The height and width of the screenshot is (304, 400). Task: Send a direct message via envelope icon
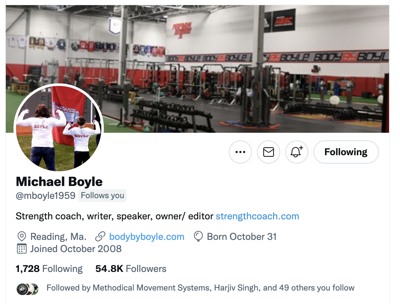[x=269, y=152]
